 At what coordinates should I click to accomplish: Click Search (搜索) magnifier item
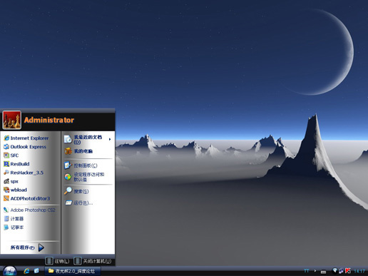click(x=76, y=191)
